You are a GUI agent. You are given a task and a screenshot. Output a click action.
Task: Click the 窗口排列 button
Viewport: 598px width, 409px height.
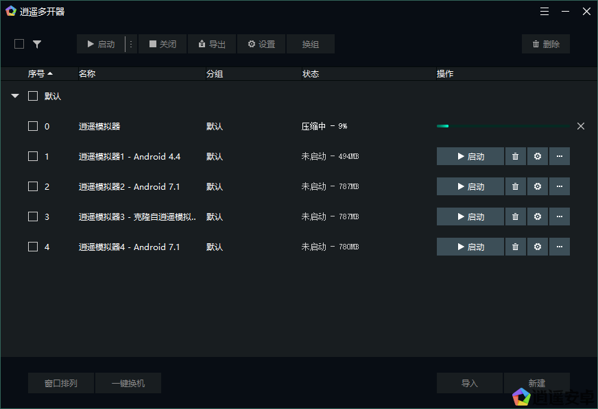pyautogui.click(x=61, y=383)
